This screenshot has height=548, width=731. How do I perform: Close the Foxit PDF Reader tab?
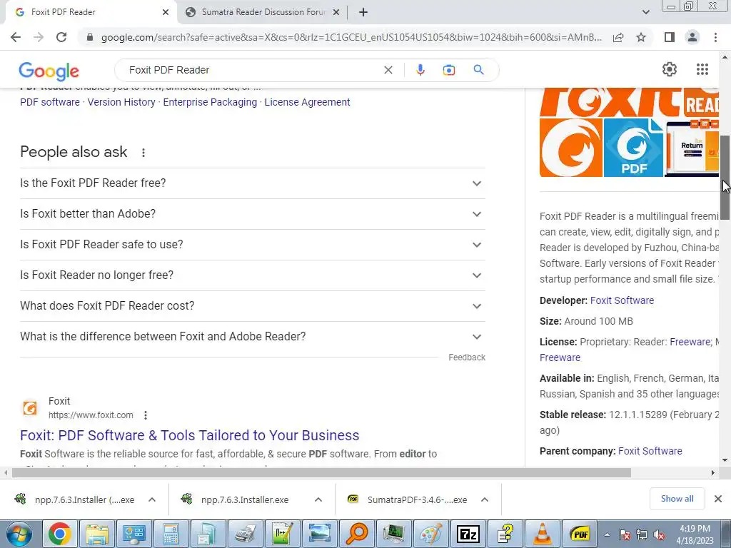(166, 12)
